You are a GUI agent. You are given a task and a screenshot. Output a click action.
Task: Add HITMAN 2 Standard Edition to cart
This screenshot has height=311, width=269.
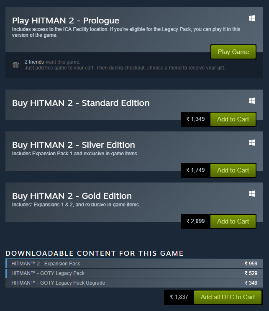click(x=233, y=119)
